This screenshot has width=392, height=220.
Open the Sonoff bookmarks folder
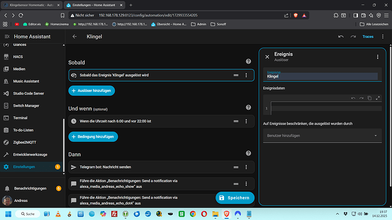(218, 24)
